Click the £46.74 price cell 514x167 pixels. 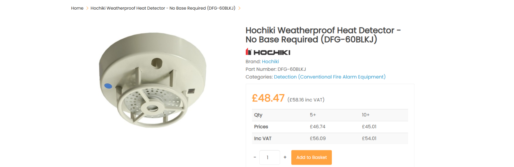point(318,127)
